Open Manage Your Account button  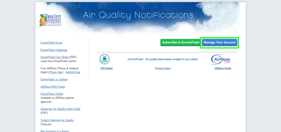[x=219, y=43]
